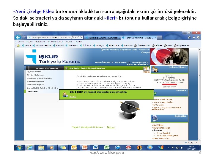The image size is (214, 160).
Task: Close the active Türkiye İş Kurumu tab
Action: [155, 38]
